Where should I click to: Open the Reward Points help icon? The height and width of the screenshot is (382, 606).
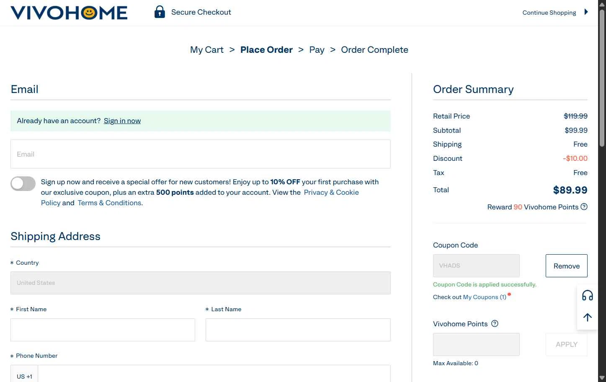[584, 206]
